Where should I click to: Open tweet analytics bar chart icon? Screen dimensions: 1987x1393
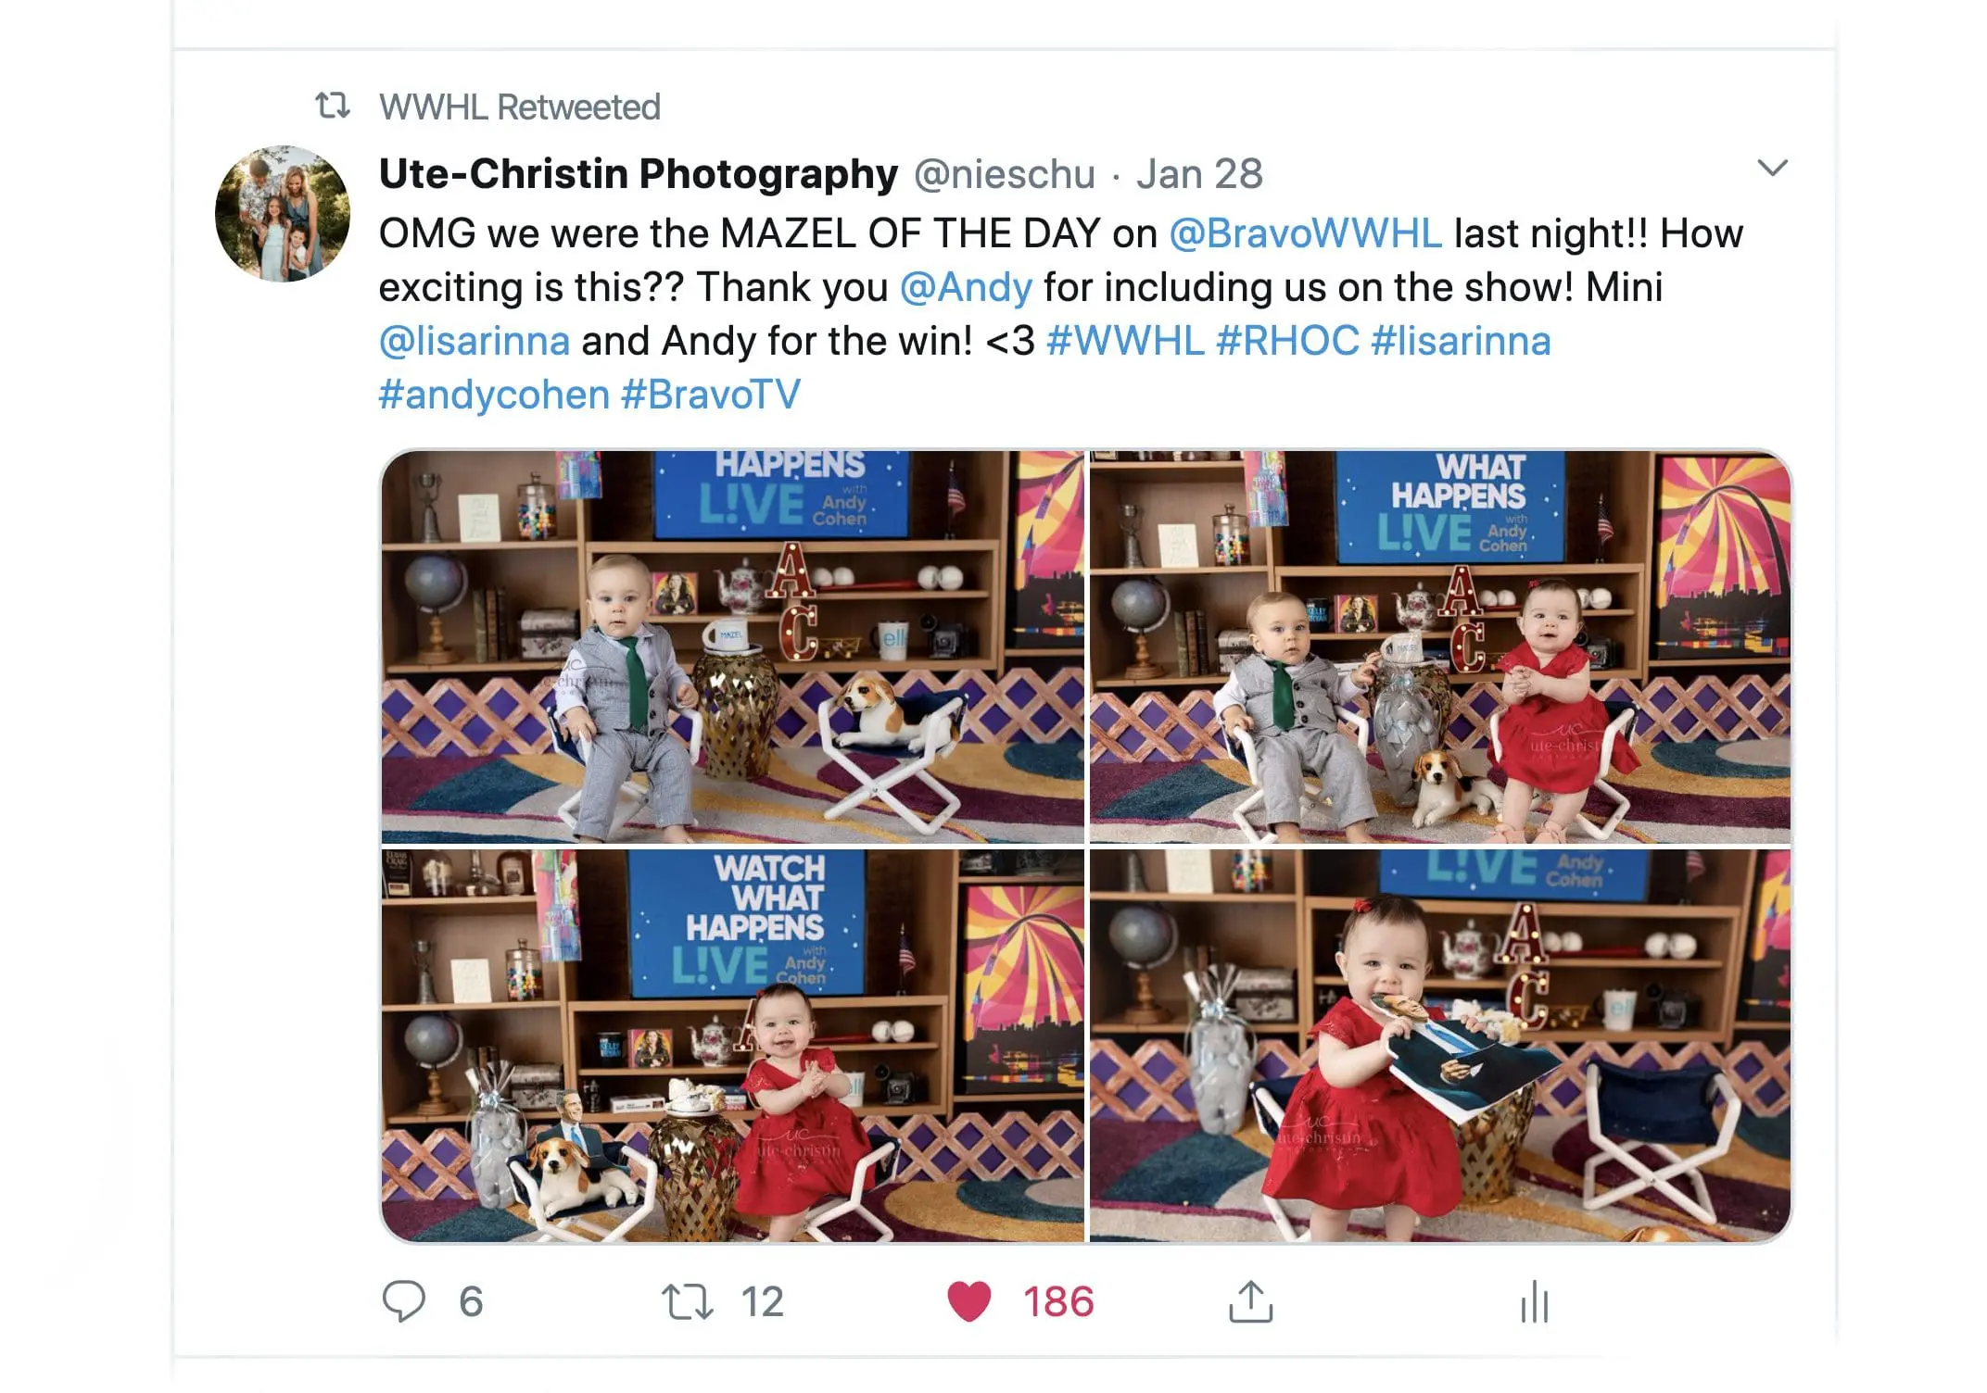1534,1301
